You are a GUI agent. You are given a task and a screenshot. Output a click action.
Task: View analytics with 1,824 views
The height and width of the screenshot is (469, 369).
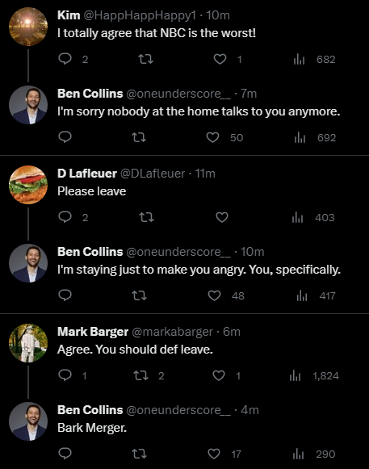[314, 375]
